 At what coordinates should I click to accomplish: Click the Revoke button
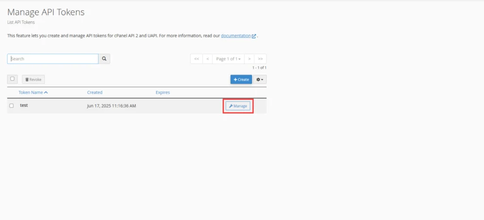34,80
